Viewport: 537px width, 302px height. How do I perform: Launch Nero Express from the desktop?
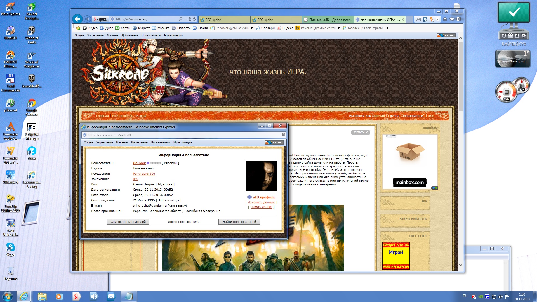click(x=11, y=9)
